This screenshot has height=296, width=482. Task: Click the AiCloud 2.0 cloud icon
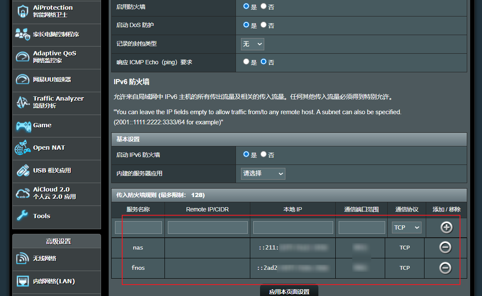click(x=23, y=193)
